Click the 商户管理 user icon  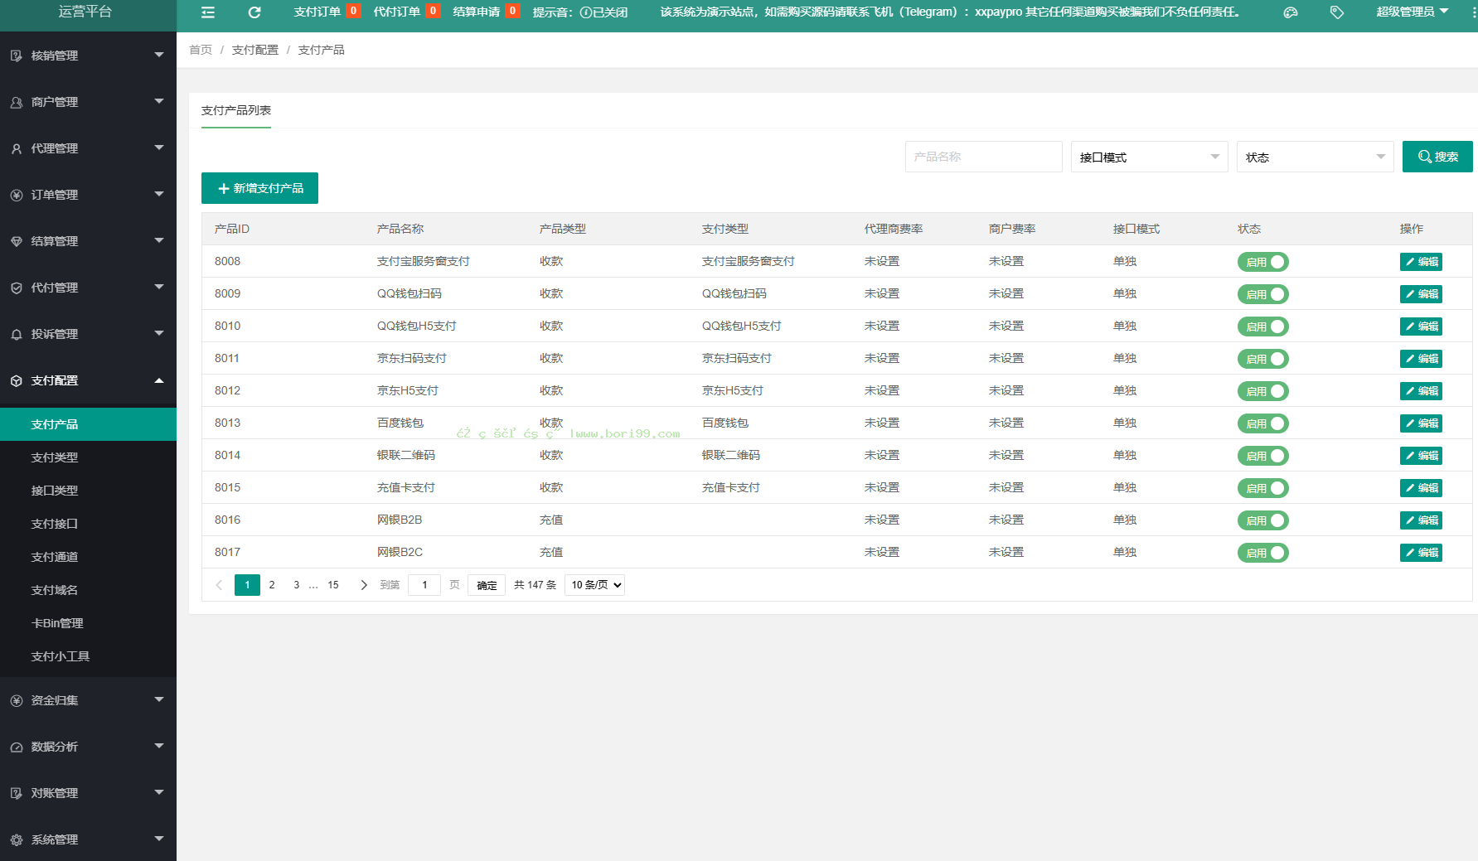coord(17,102)
